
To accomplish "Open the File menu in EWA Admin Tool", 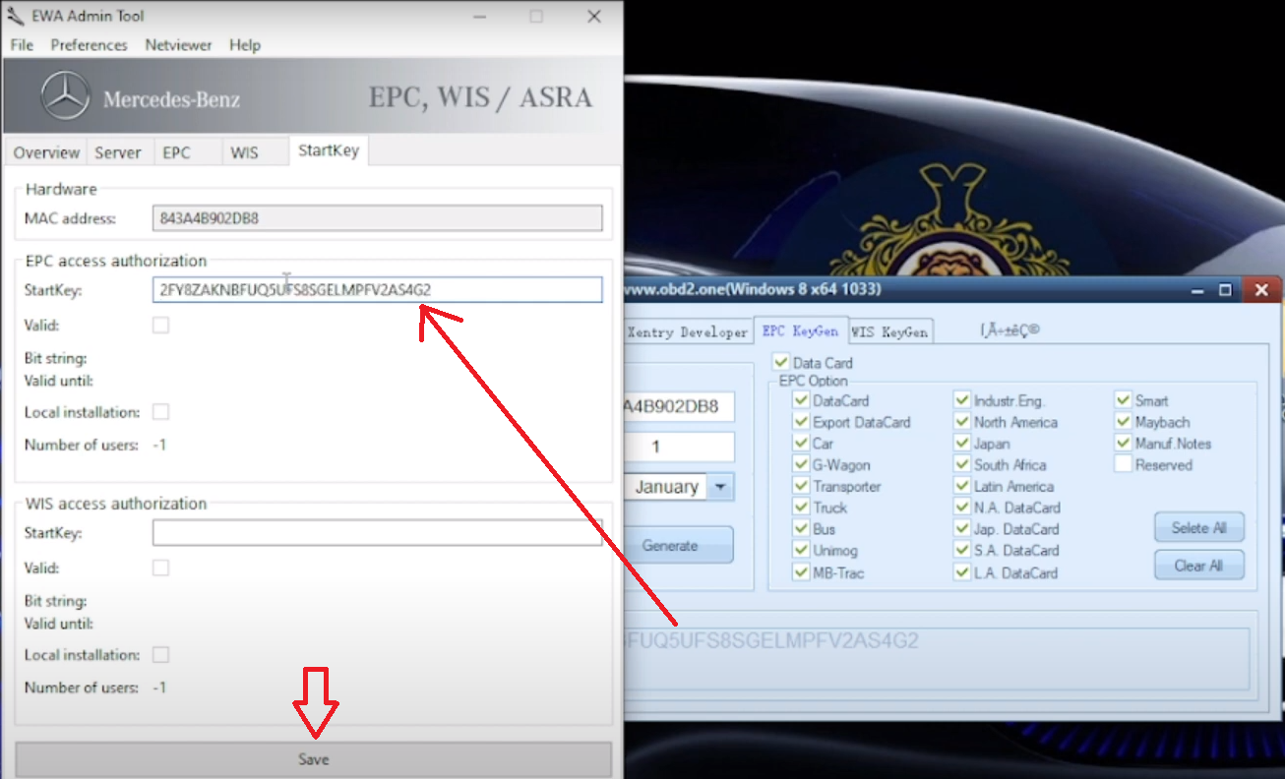I will tap(22, 45).
